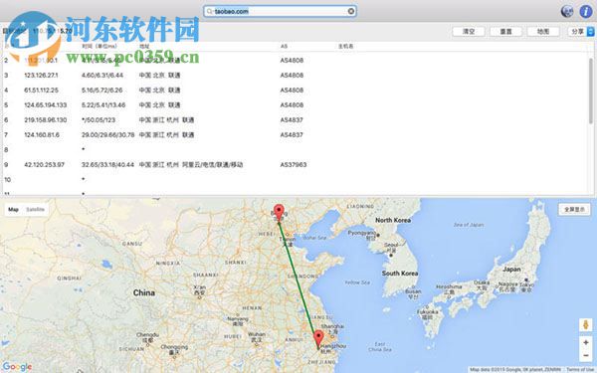Select the Street View pegman icon

[586, 325]
